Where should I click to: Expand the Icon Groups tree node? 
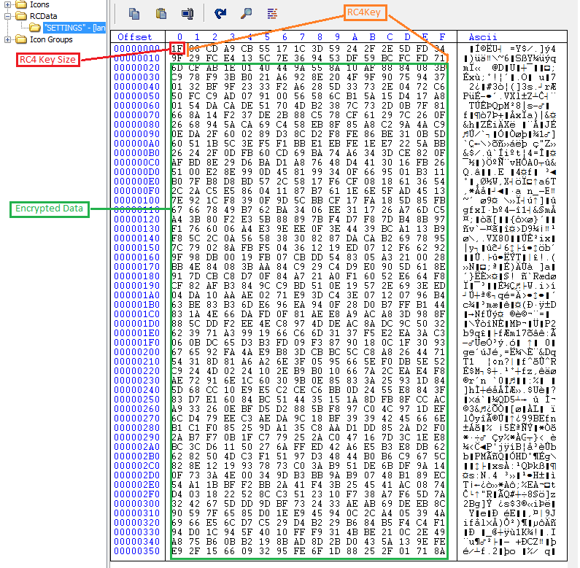click(x=7, y=39)
